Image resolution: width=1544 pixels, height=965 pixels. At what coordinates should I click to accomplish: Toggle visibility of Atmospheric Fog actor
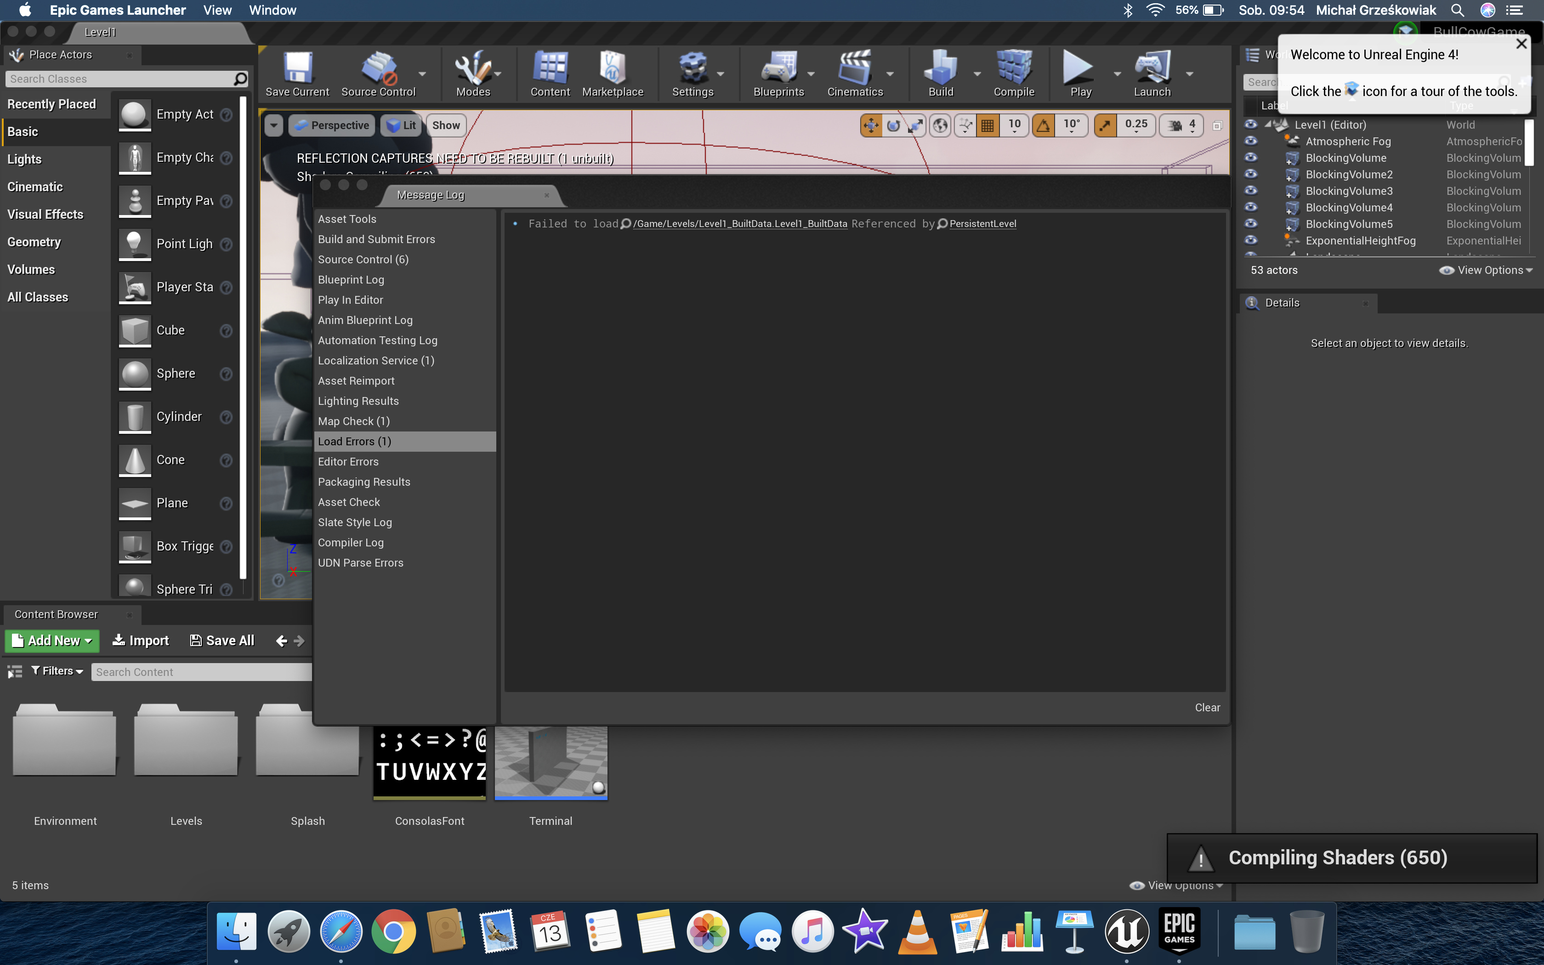pos(1251,141)
